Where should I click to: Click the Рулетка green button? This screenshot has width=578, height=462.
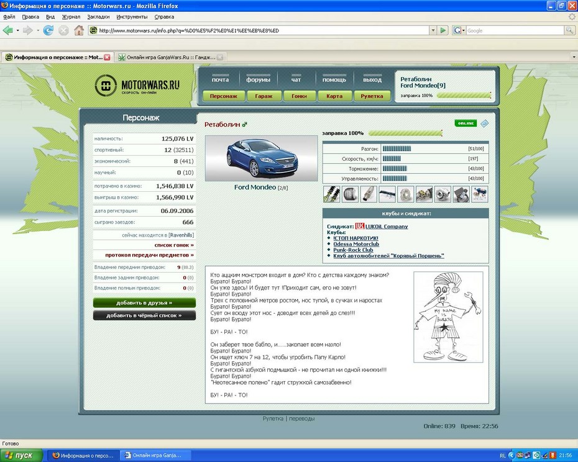372,96
